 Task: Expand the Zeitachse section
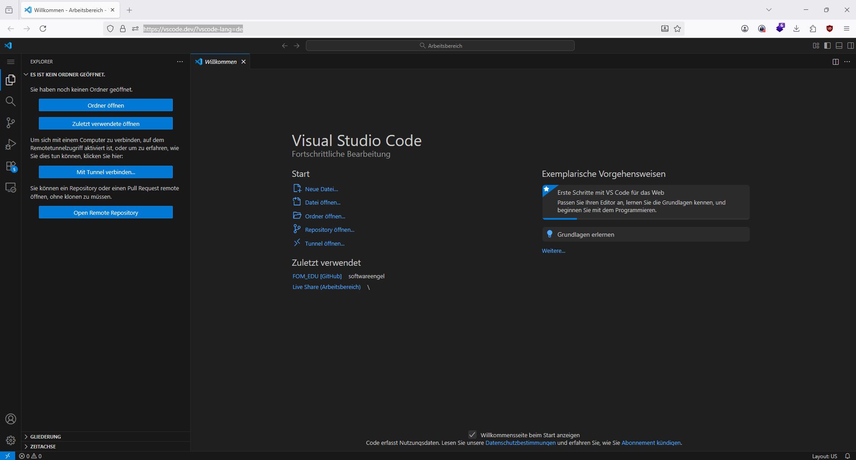pos(43,447)
